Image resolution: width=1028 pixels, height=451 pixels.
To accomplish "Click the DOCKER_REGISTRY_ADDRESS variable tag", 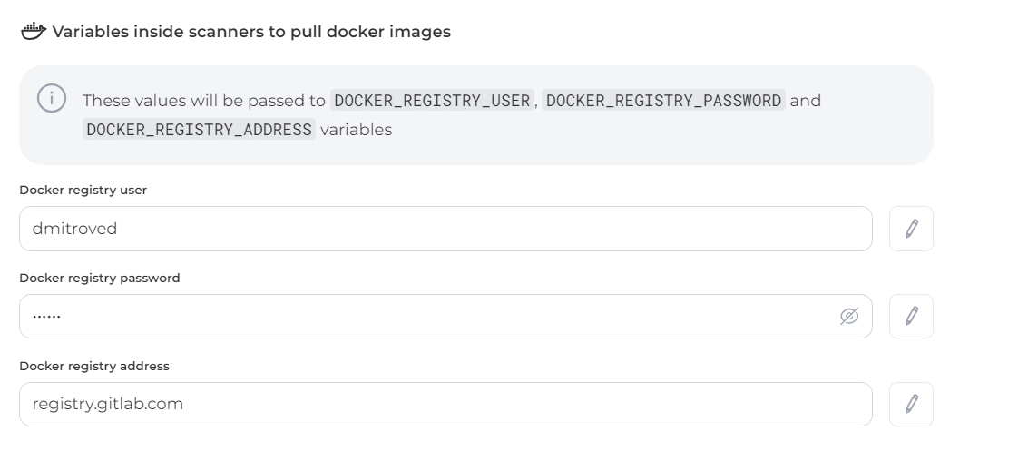I will tap(199, 130).
